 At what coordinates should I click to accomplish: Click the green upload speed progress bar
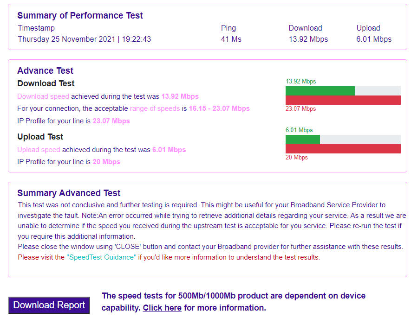(302, 139)
